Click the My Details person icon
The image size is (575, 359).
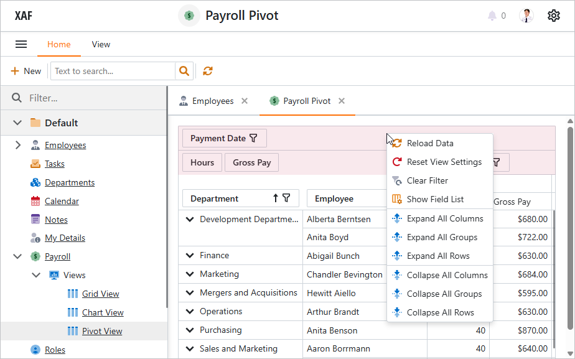(x=35, y=238)
